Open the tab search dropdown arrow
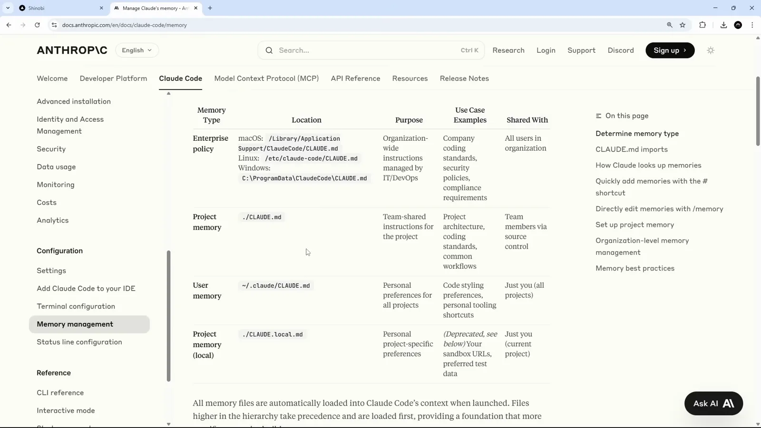Screen dimensions: 761x428 pyautogui.click(x=8, y=8)
